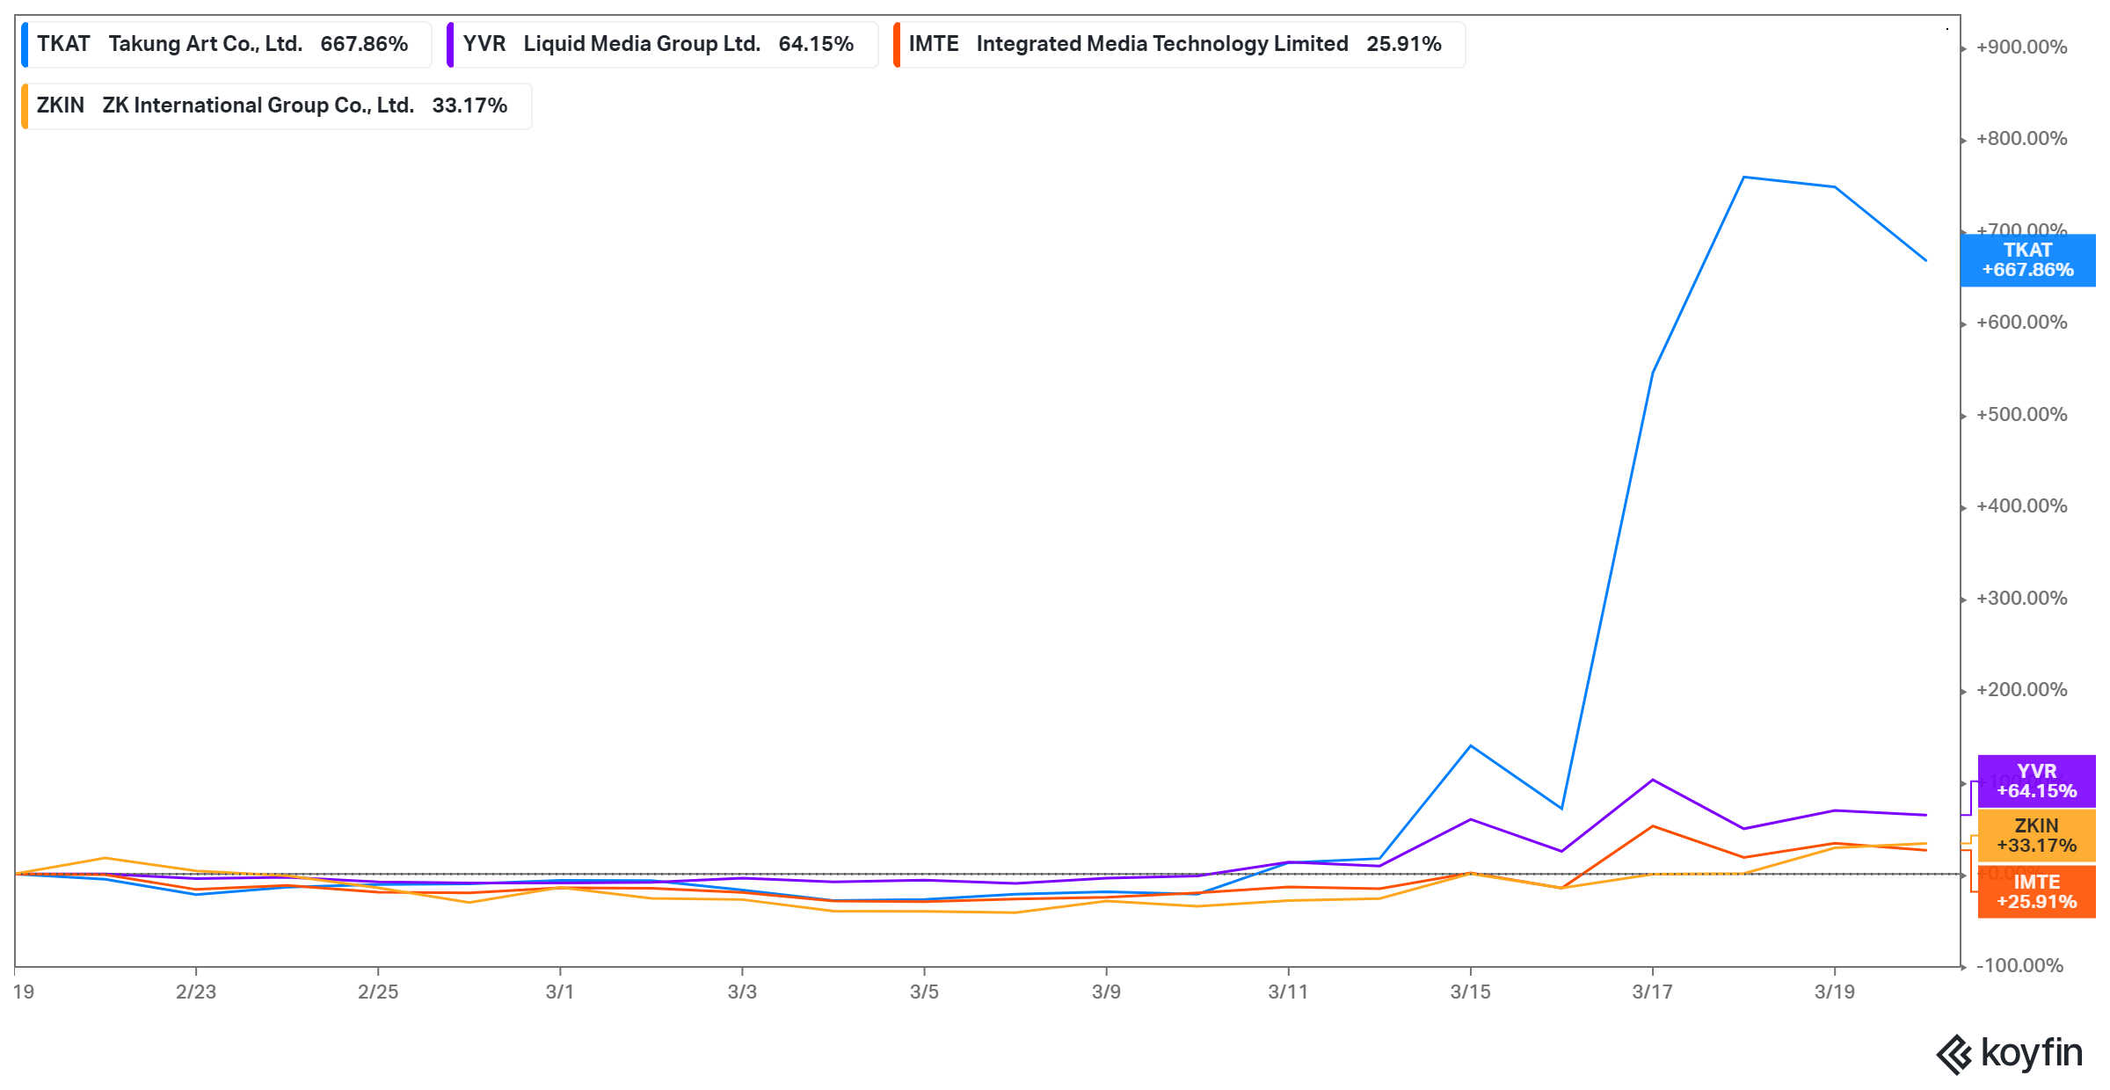Click the +500.00% y-axis label
The image size is (2110, 1090).
click(x=2021, y=415)
